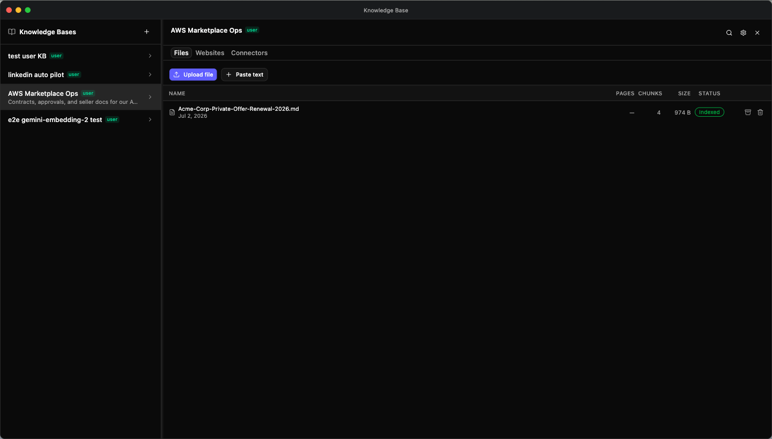Click the document icon beside Acme-Corp file
This screenshot has height=439, width=772.
point(172,112)
